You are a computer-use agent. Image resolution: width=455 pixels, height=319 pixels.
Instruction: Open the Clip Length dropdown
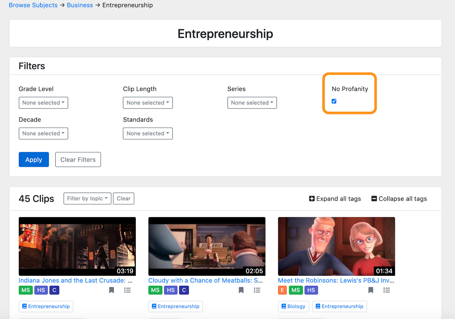(x=148, y=103)
